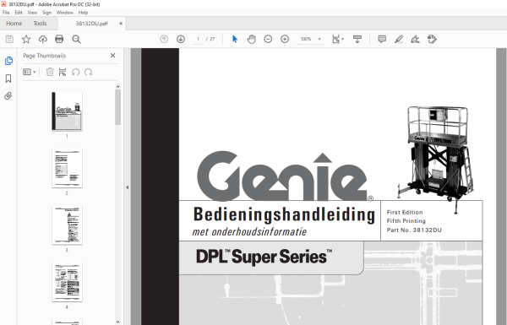The image size is (507, 325).
Task: Click the 'Part No. 38132DU' text
Action: 414,230
